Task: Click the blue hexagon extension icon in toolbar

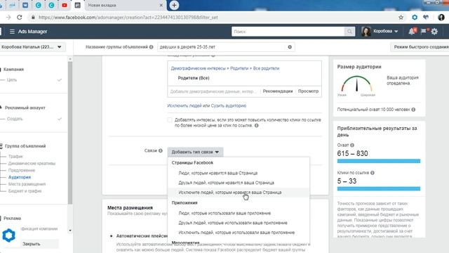Action: click(415, 17)
